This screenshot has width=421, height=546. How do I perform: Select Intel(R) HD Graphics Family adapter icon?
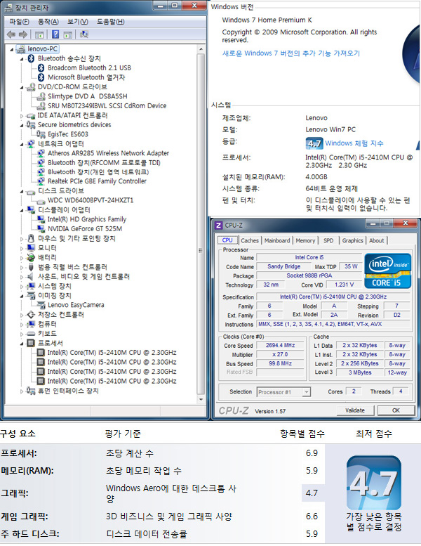[x=41, y=219]
